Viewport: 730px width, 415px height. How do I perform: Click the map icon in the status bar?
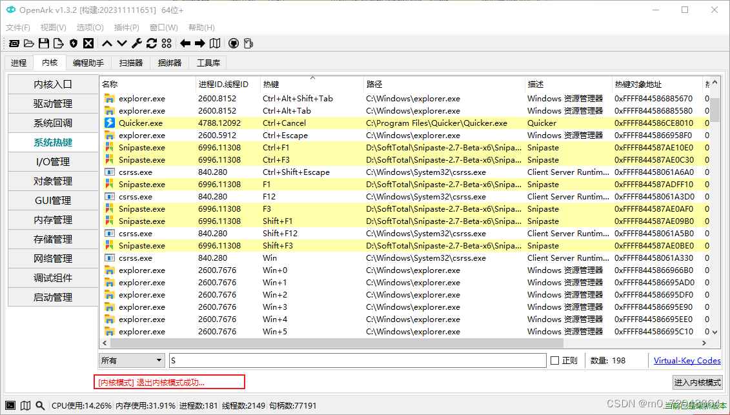pos(26,406)
